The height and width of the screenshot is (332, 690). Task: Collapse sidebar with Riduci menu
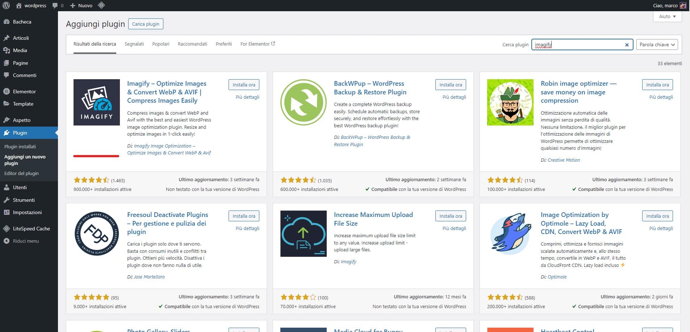(x=29, y=241)
